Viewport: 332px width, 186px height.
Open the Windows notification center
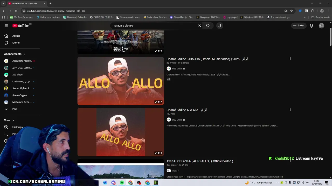point(327,183)
